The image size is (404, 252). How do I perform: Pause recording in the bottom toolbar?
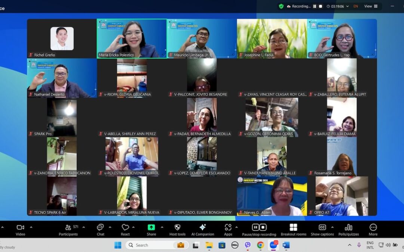(255, 227)
